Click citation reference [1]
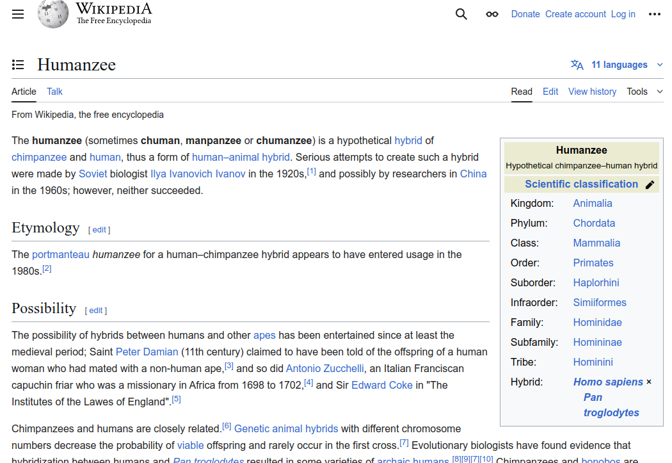672x463 pixels. [x=312, y=172]
